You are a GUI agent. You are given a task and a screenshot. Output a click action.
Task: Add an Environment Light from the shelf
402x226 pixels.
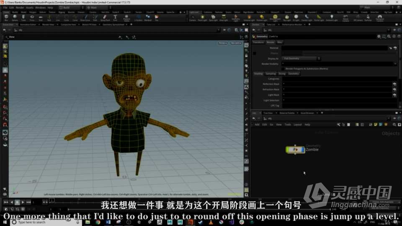pos(275,18)
